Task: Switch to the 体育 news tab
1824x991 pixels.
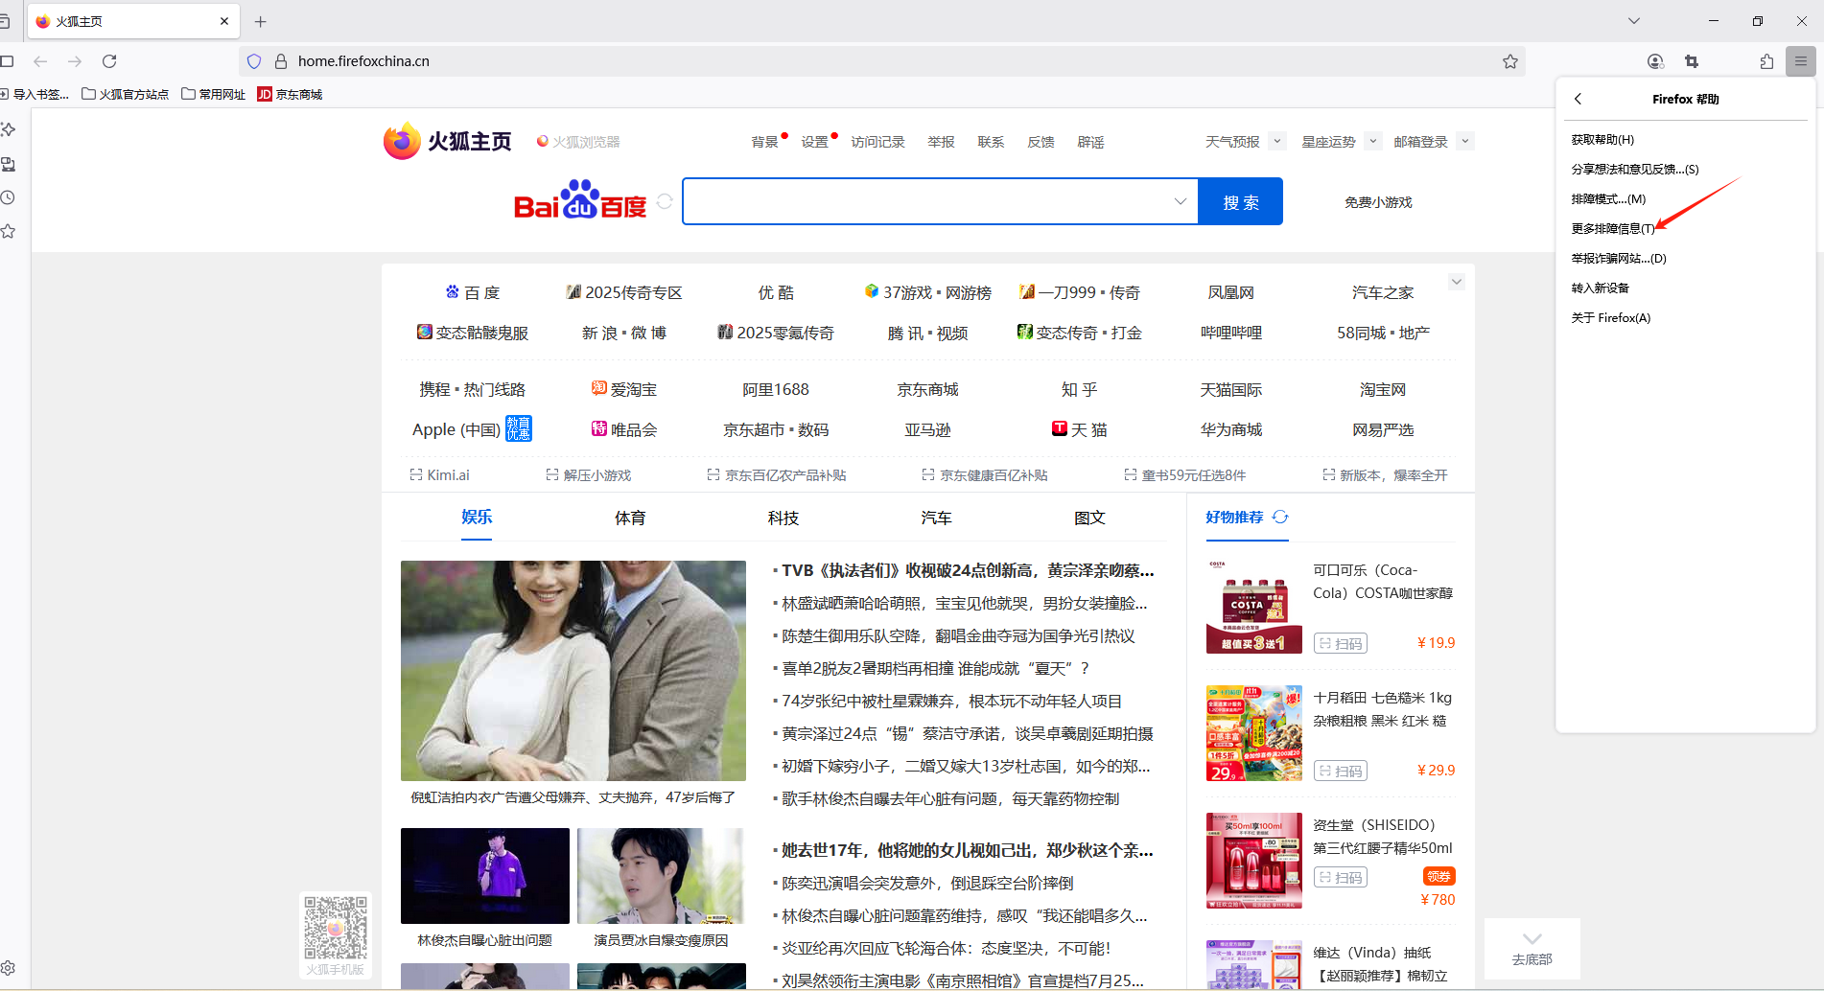Action: 630,518
